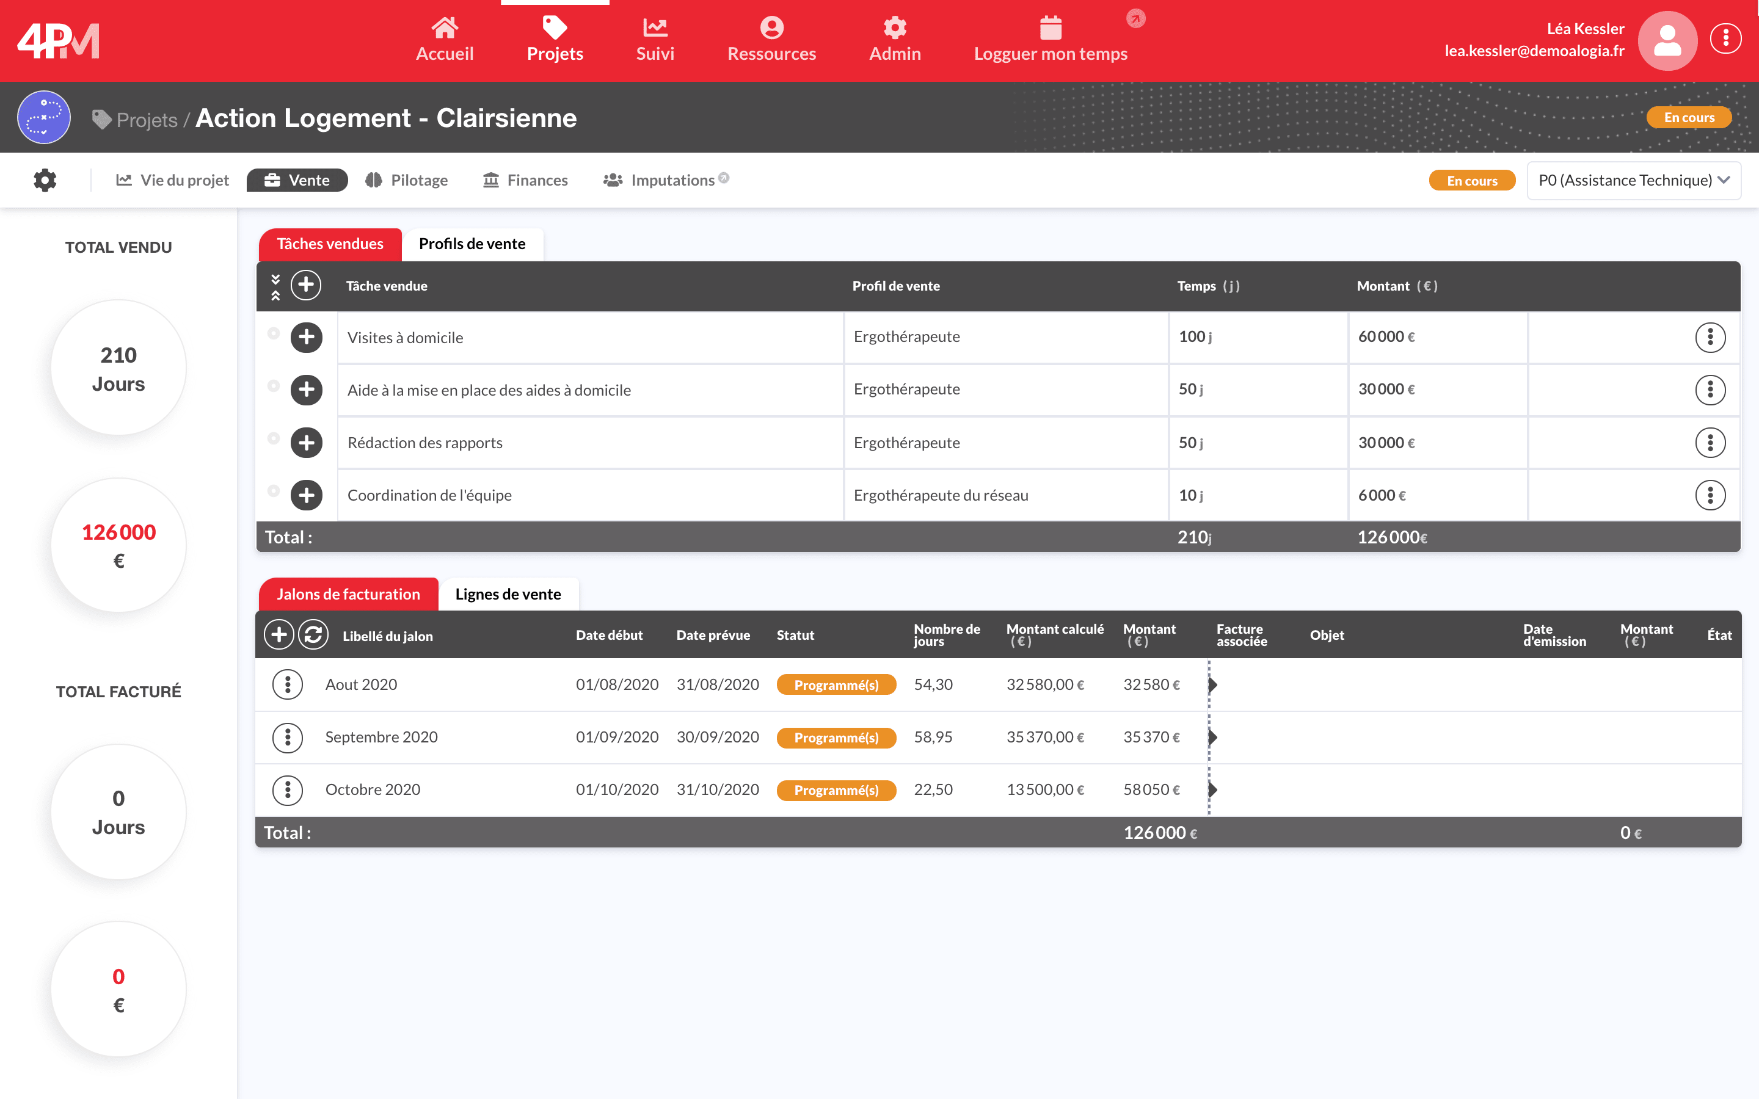
Task: Click Programmé(s) status for Octobre 2020
Action: (x=836, y=790)
